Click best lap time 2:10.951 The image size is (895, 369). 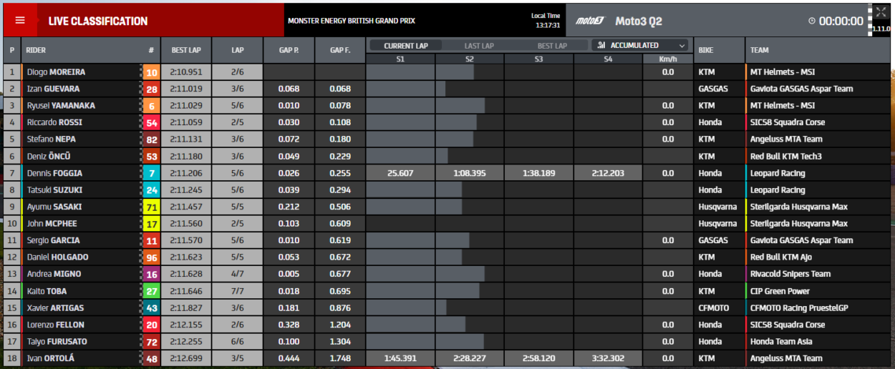(186, 72)
